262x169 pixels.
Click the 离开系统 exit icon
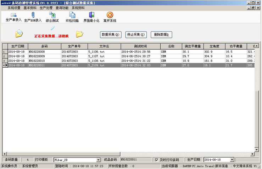coord(110,15)
